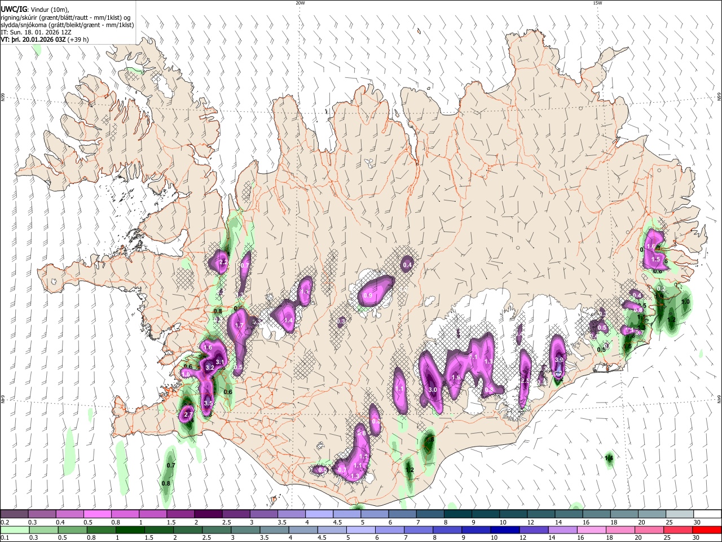Click the 3.0 snowfall value on the map
The image size is (722, 542).
point(433,390)
